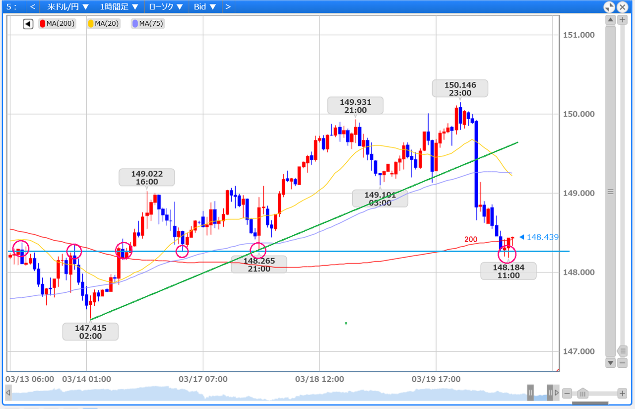The width and height of the screenshot is (635, 409).
Task: Select the chart tab labeled 5
Action: tap(11, 7)
